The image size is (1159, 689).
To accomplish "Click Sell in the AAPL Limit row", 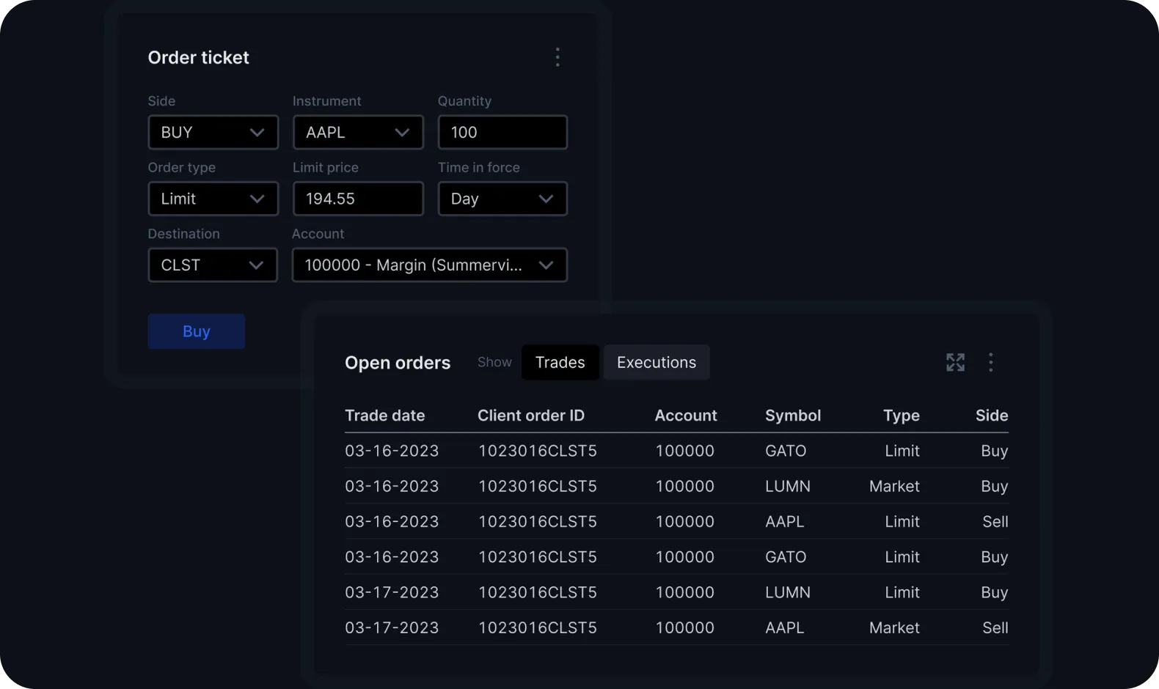I will 995,521.
